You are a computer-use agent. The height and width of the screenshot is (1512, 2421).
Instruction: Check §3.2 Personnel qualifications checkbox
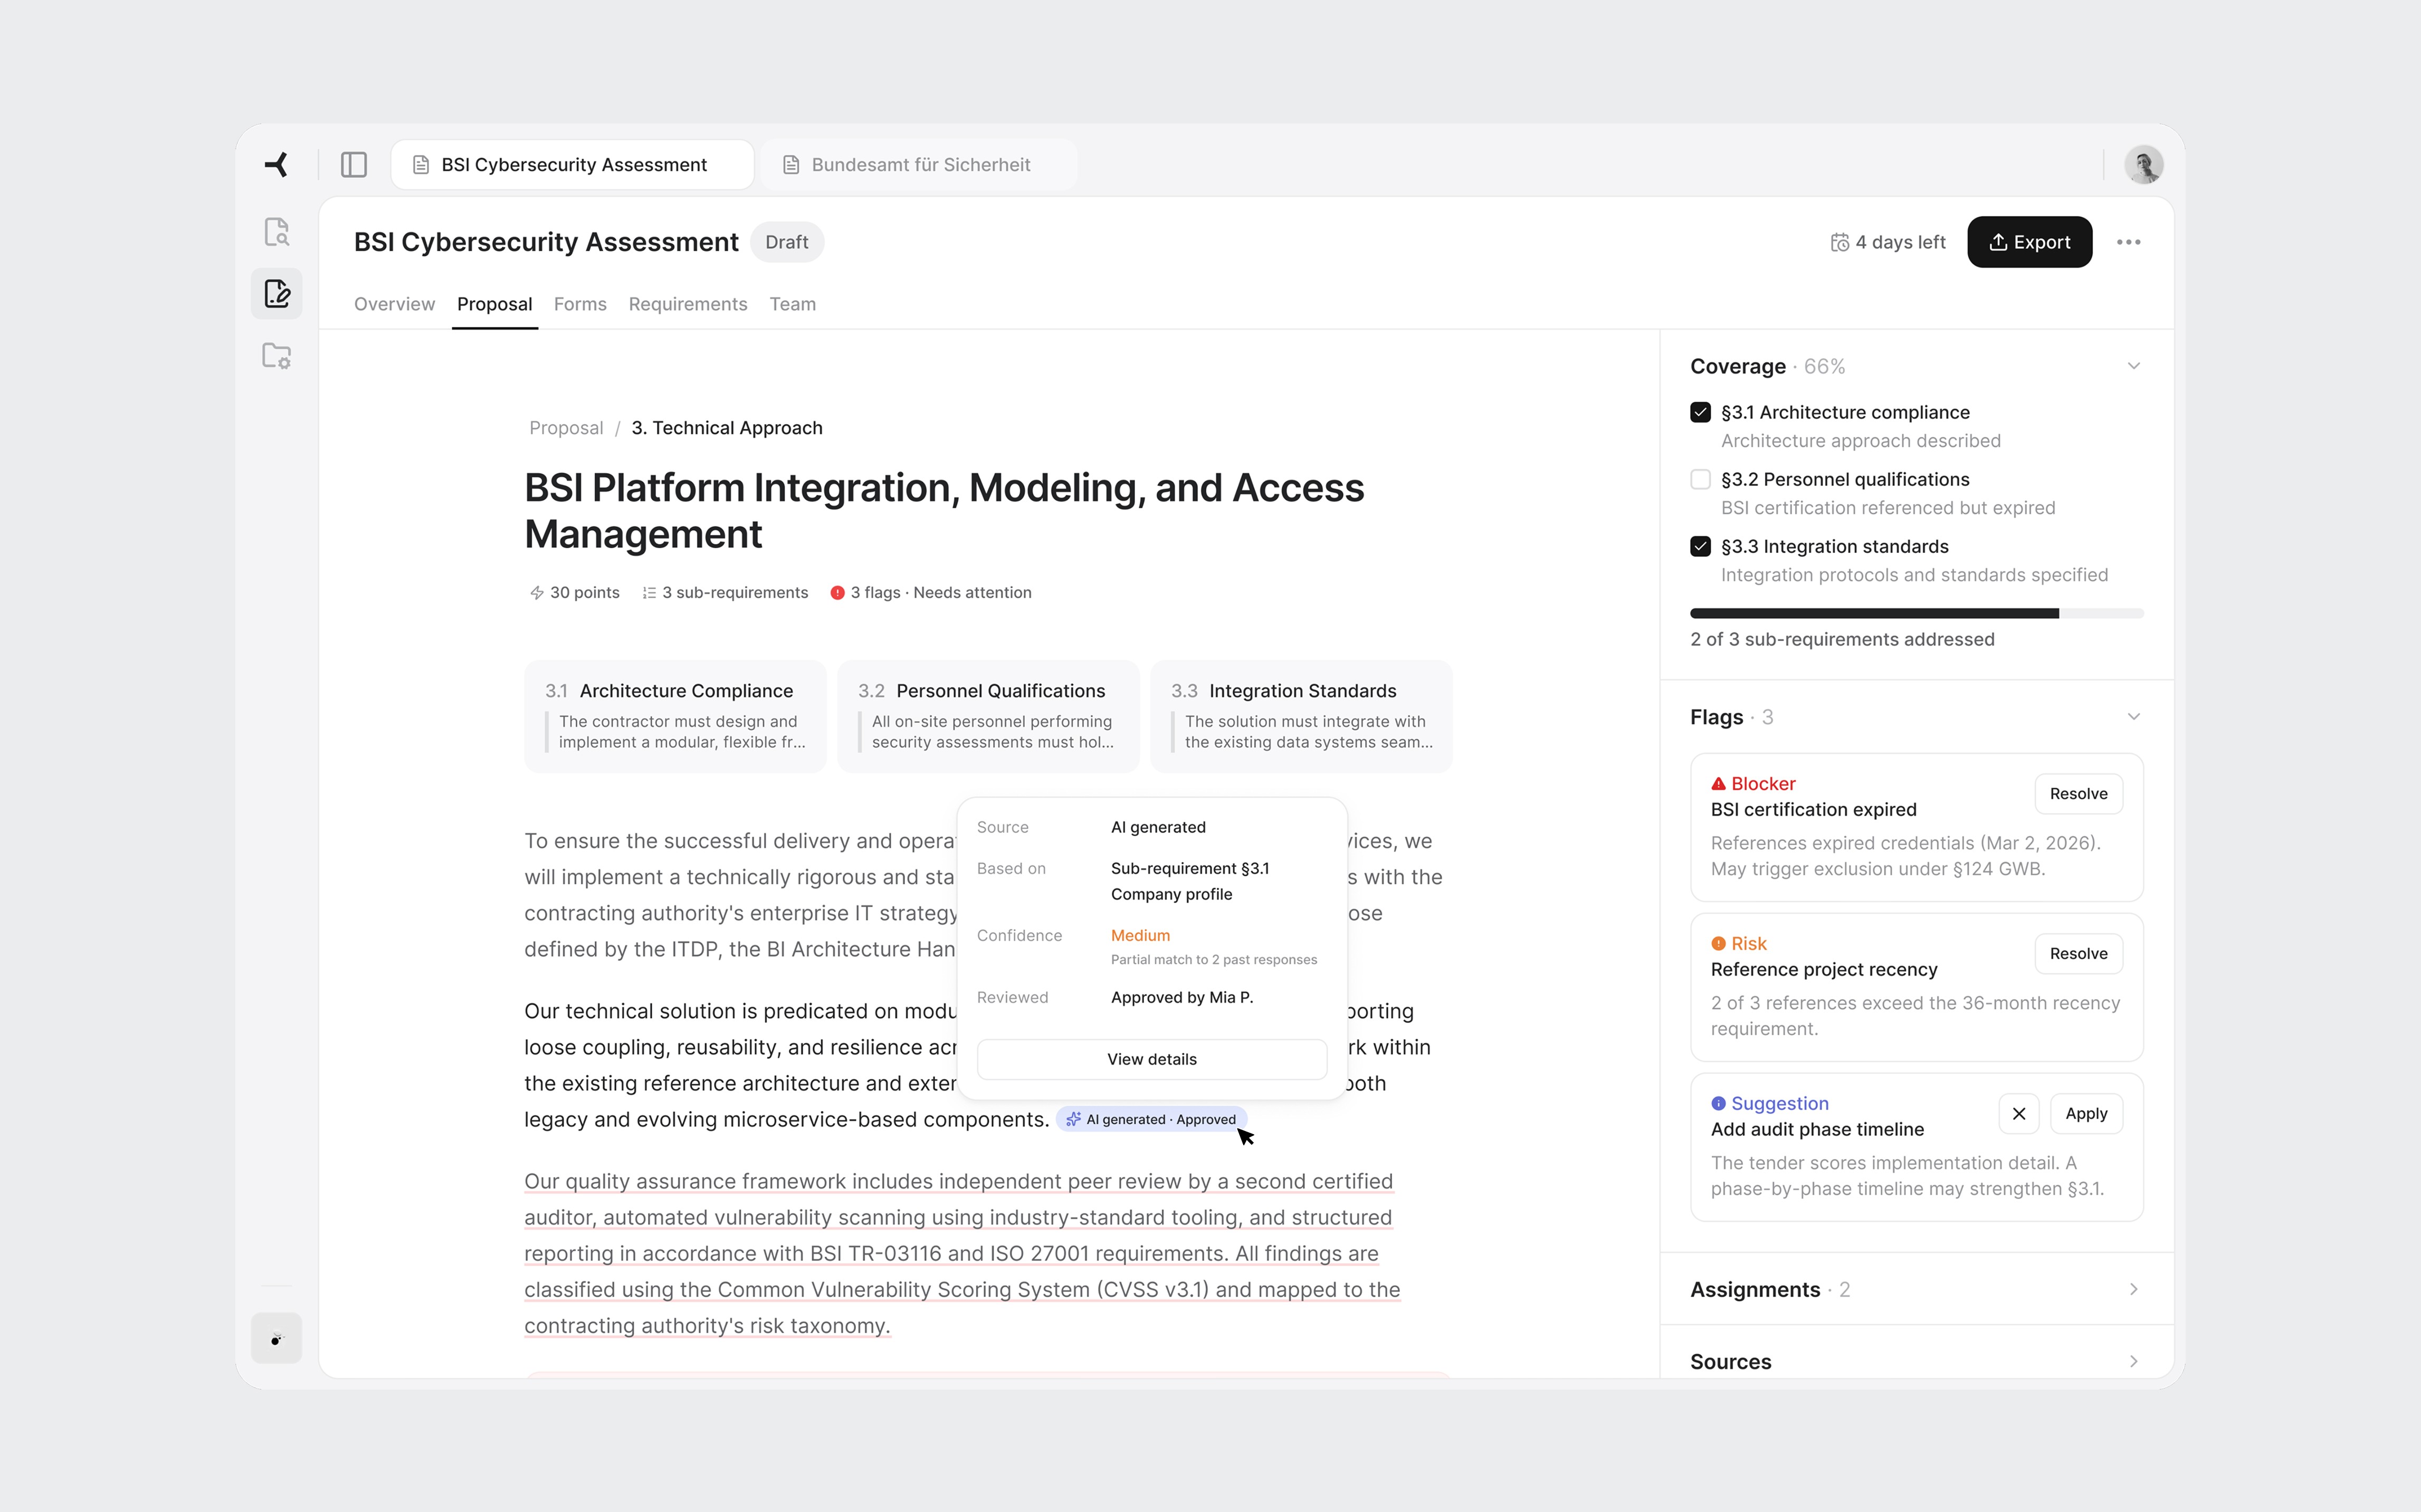click(x=1700, y=479)
